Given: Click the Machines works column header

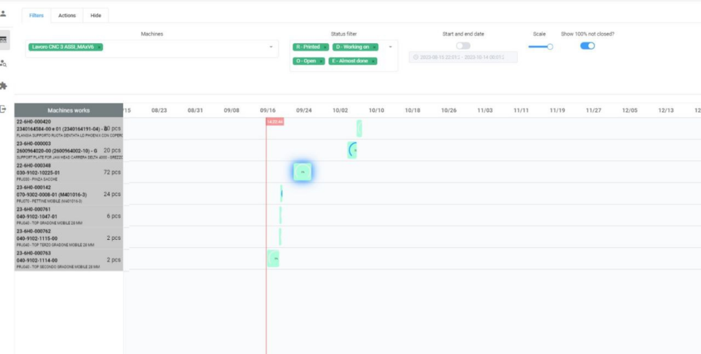Looking at the screenshot, I should pyautogui.click(x=68, y=110).
